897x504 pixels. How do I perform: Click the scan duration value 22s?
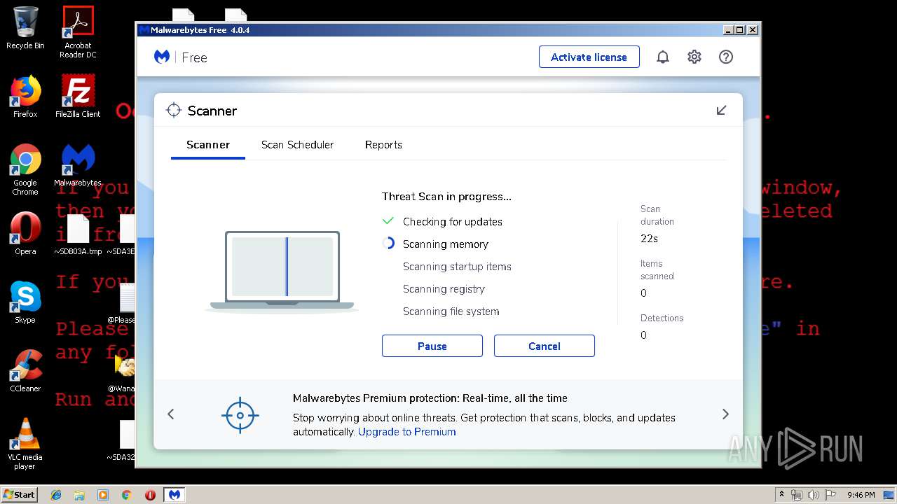[649, 239]
